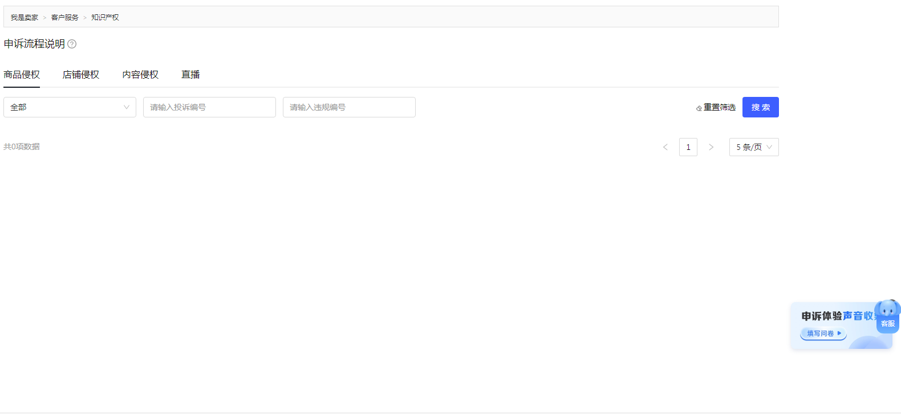Open the 客服 mascot chat icon
This screenshot has height=415, width=901.
pyautogui.click(x=888, y=316)
